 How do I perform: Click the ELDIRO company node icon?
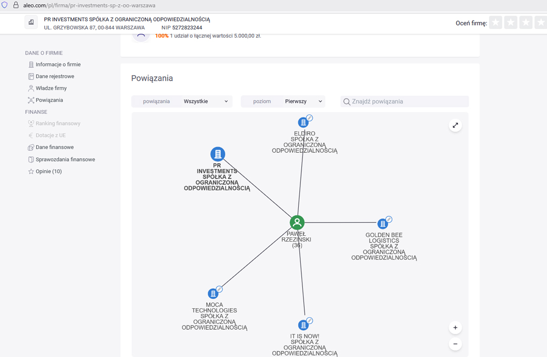[303, 123]
